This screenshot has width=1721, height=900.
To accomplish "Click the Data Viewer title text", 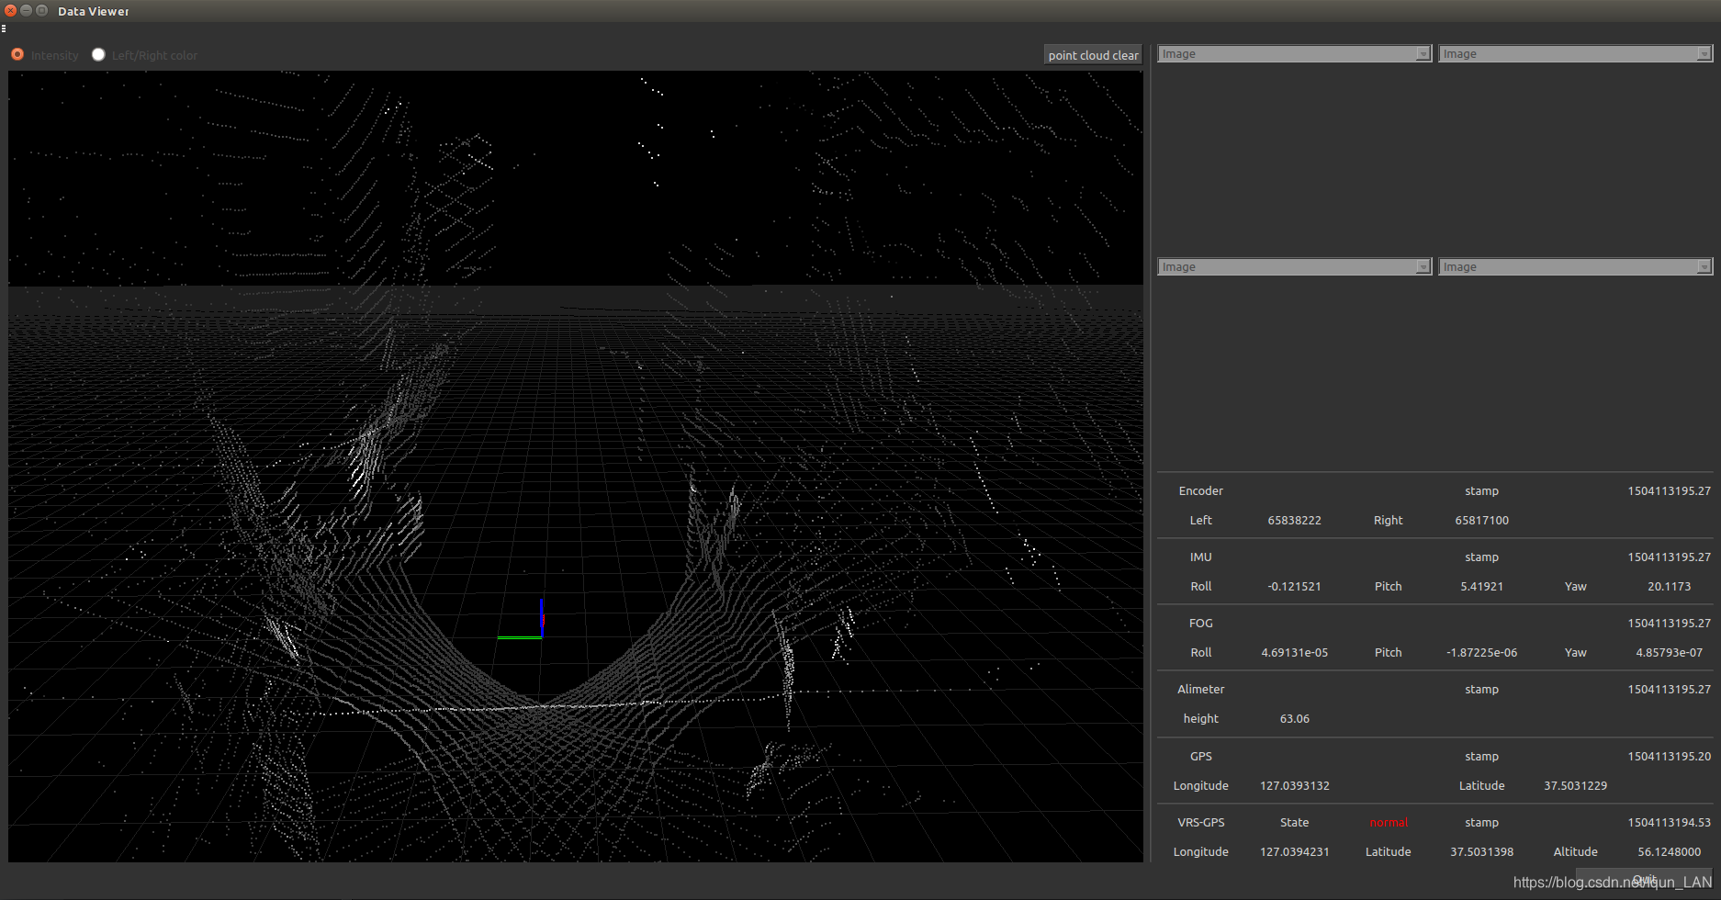I will 93,11.
